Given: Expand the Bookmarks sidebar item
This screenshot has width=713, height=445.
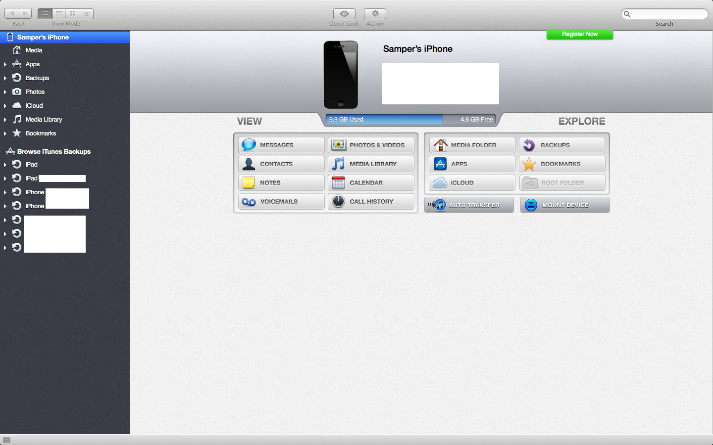Looking at the screenshot, I should [x=5, y=133].
